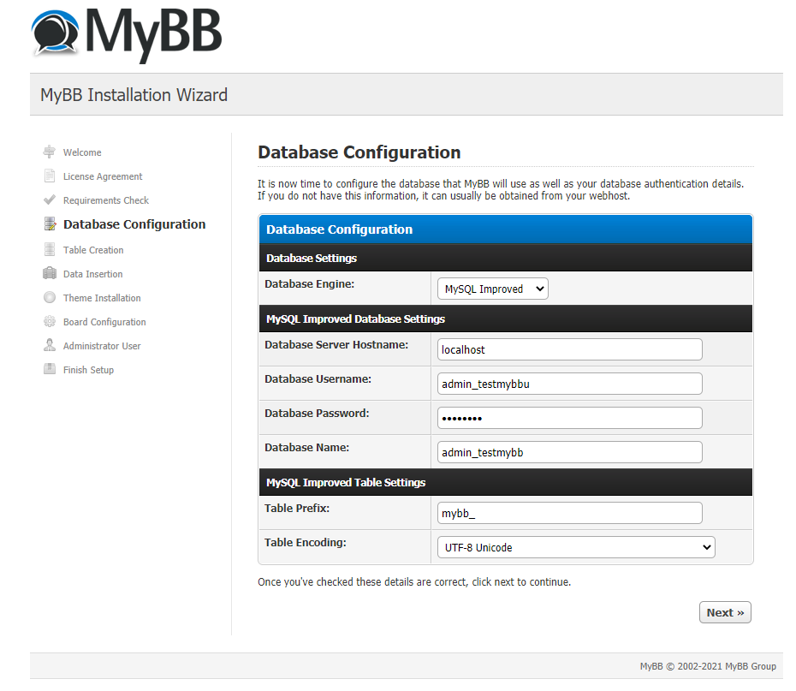
Task: Click the Next » button
Action: click(724, 612)
